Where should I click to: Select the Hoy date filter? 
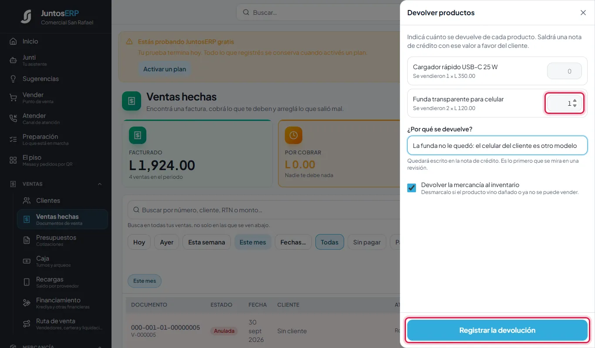click(139, 242)
